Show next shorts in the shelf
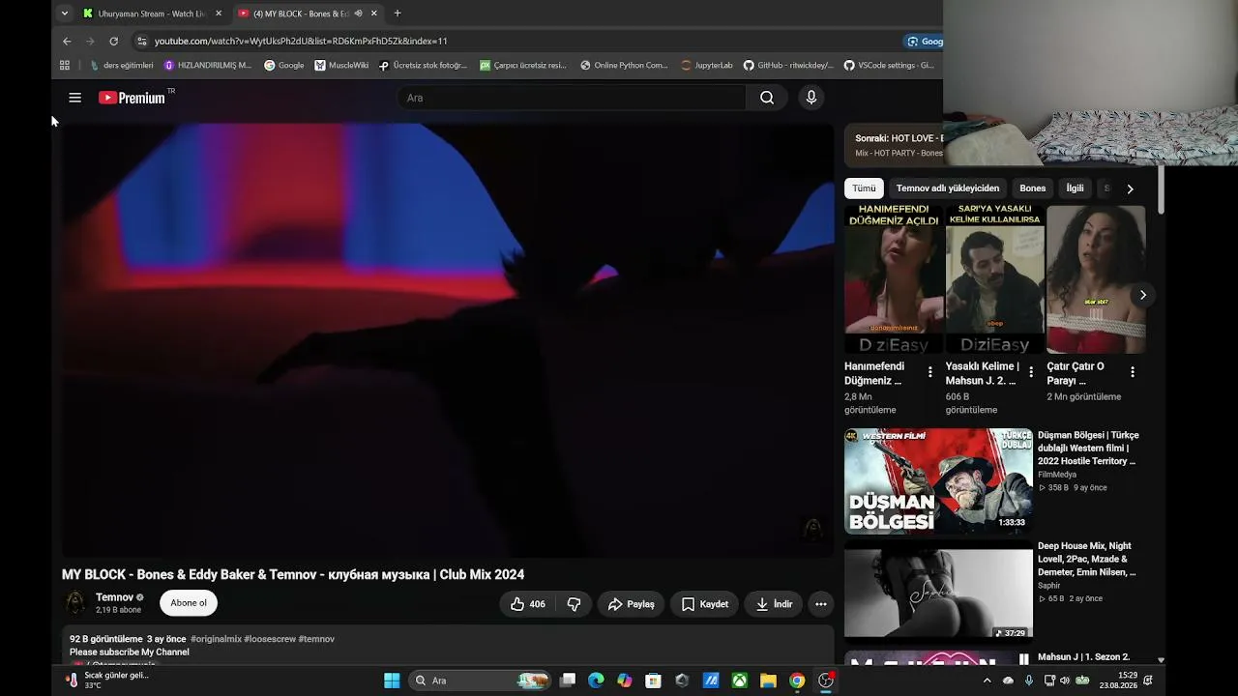The image size is (1238, 696). coord(1142,295)
